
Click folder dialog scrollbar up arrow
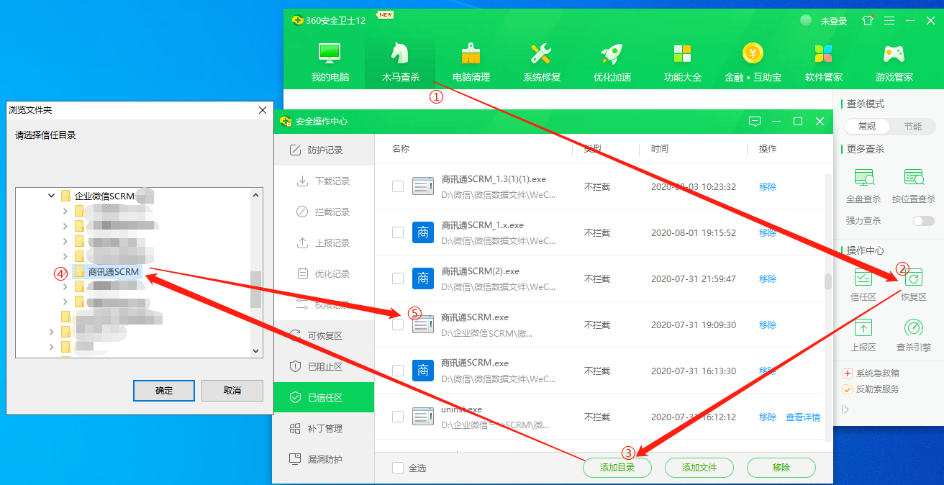point(255,195)
